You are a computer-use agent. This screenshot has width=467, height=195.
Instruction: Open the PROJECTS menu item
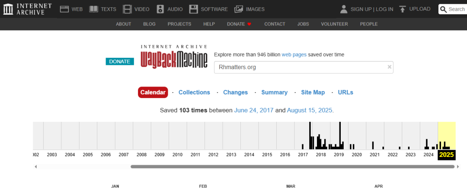(x=179, y=24)
